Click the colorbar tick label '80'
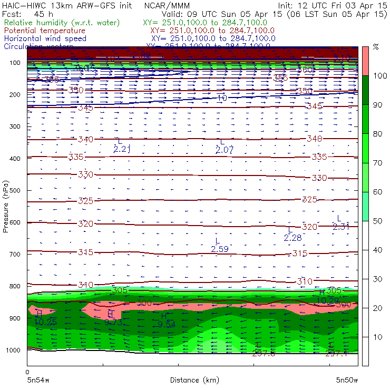Viewport: 390px width, 390px height. (x=377, y=134)
